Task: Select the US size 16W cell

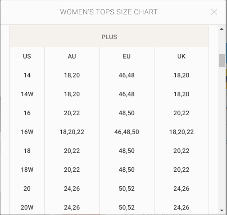Action: coord(27,132)
